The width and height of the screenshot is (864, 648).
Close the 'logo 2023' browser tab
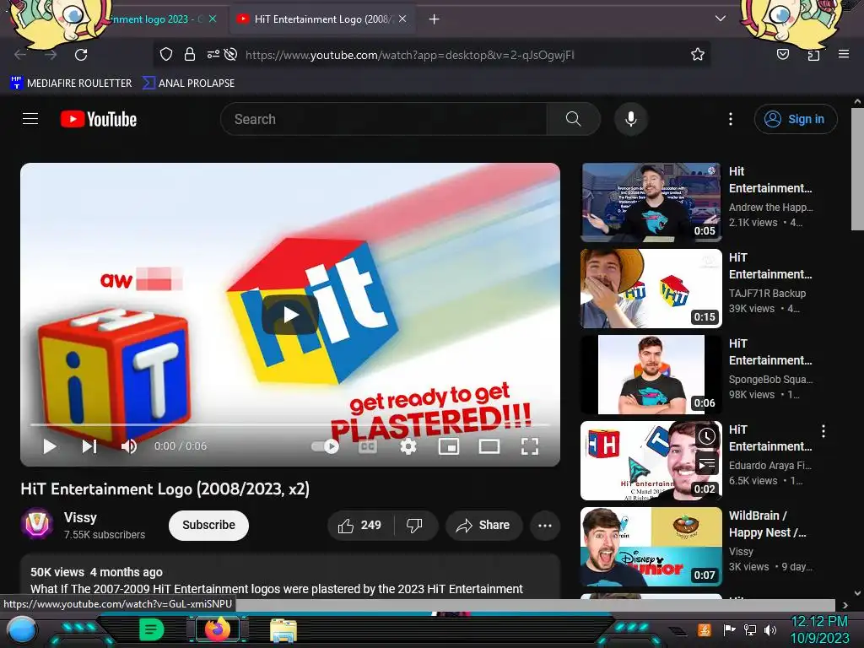coord(213,19)
